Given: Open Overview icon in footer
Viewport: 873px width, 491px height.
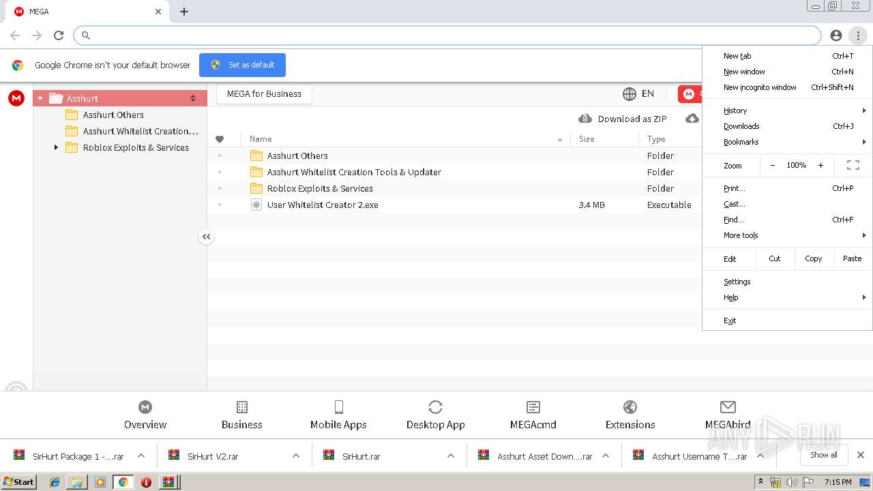Looking at the screenshot, I should coord(145,407).
